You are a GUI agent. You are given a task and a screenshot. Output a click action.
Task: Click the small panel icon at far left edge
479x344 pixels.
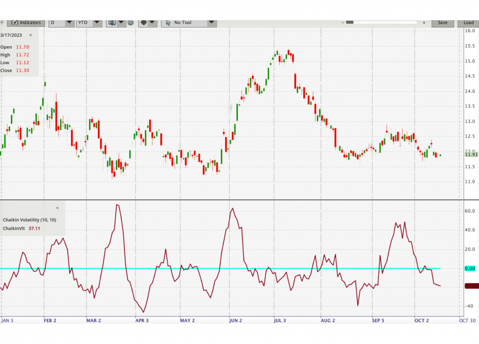pos(2,22)
